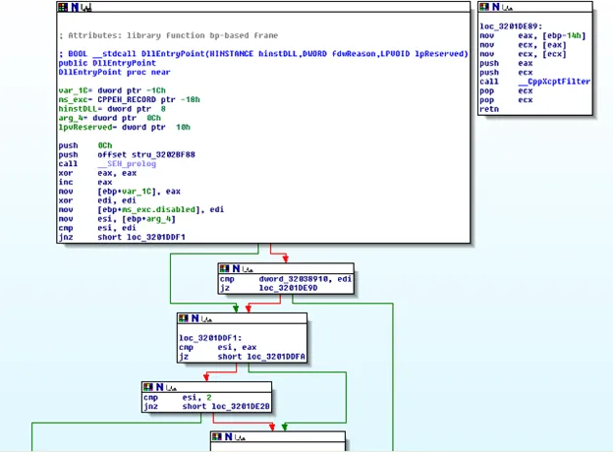
Task: Open node color picker on 'cmp esi, 2' node
Action: 148,387
